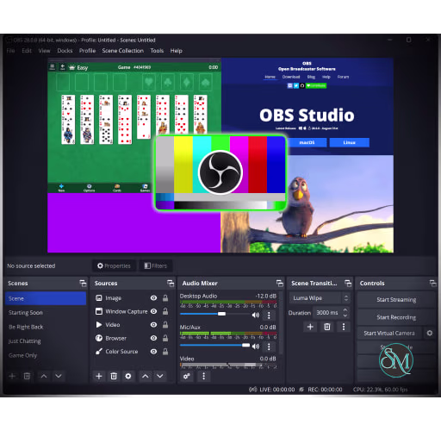Add a scene transition plus icon

click(310, 327)
